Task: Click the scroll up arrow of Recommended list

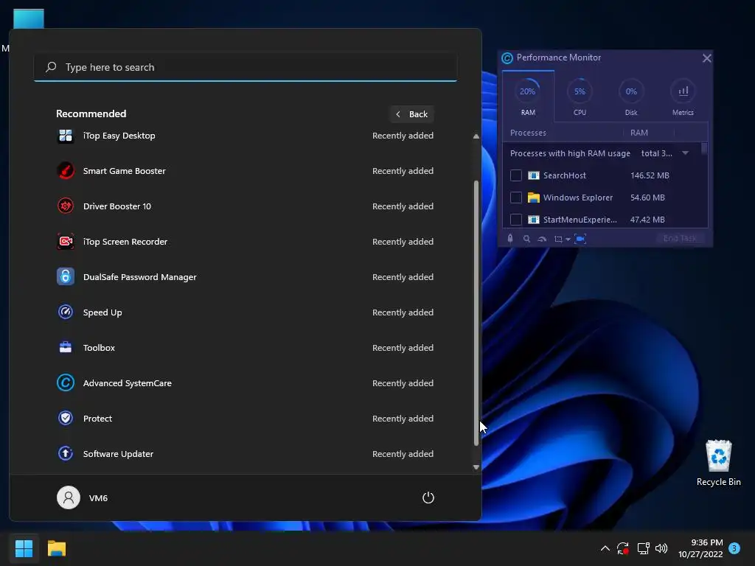Action: pyautogui.click(x=476, y=136)
